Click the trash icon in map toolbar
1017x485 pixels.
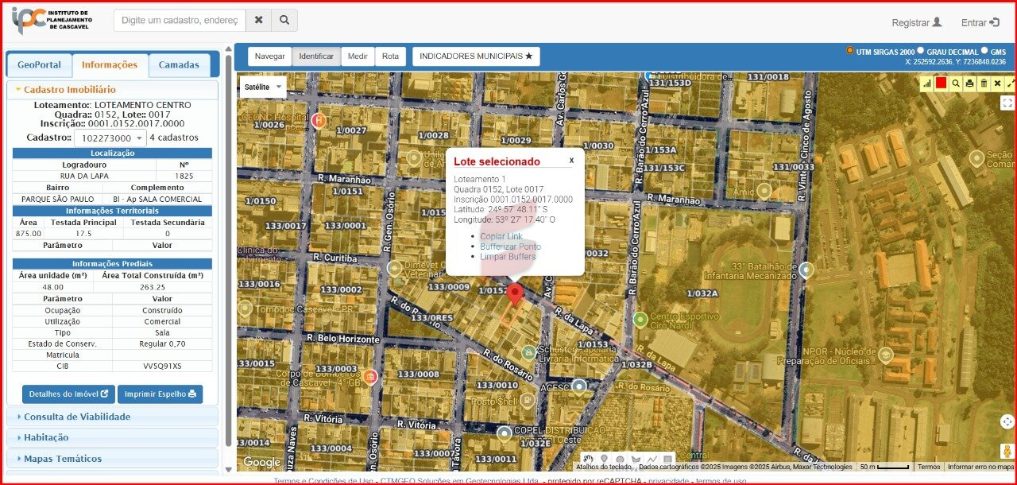point(984,83)
